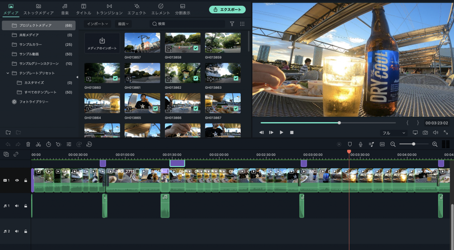This screenshot has width=454, height=250.
Task: Open preview display settings monitor icon
Action: (415, 132)
